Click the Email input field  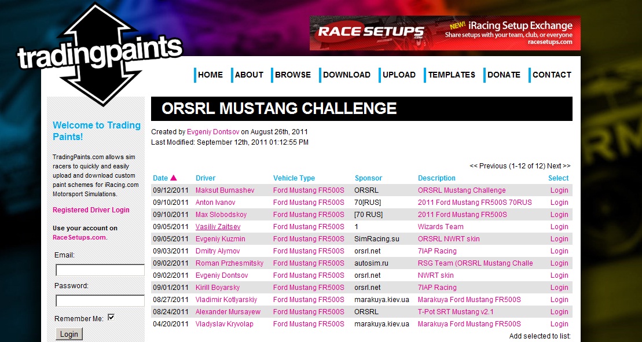100,270
